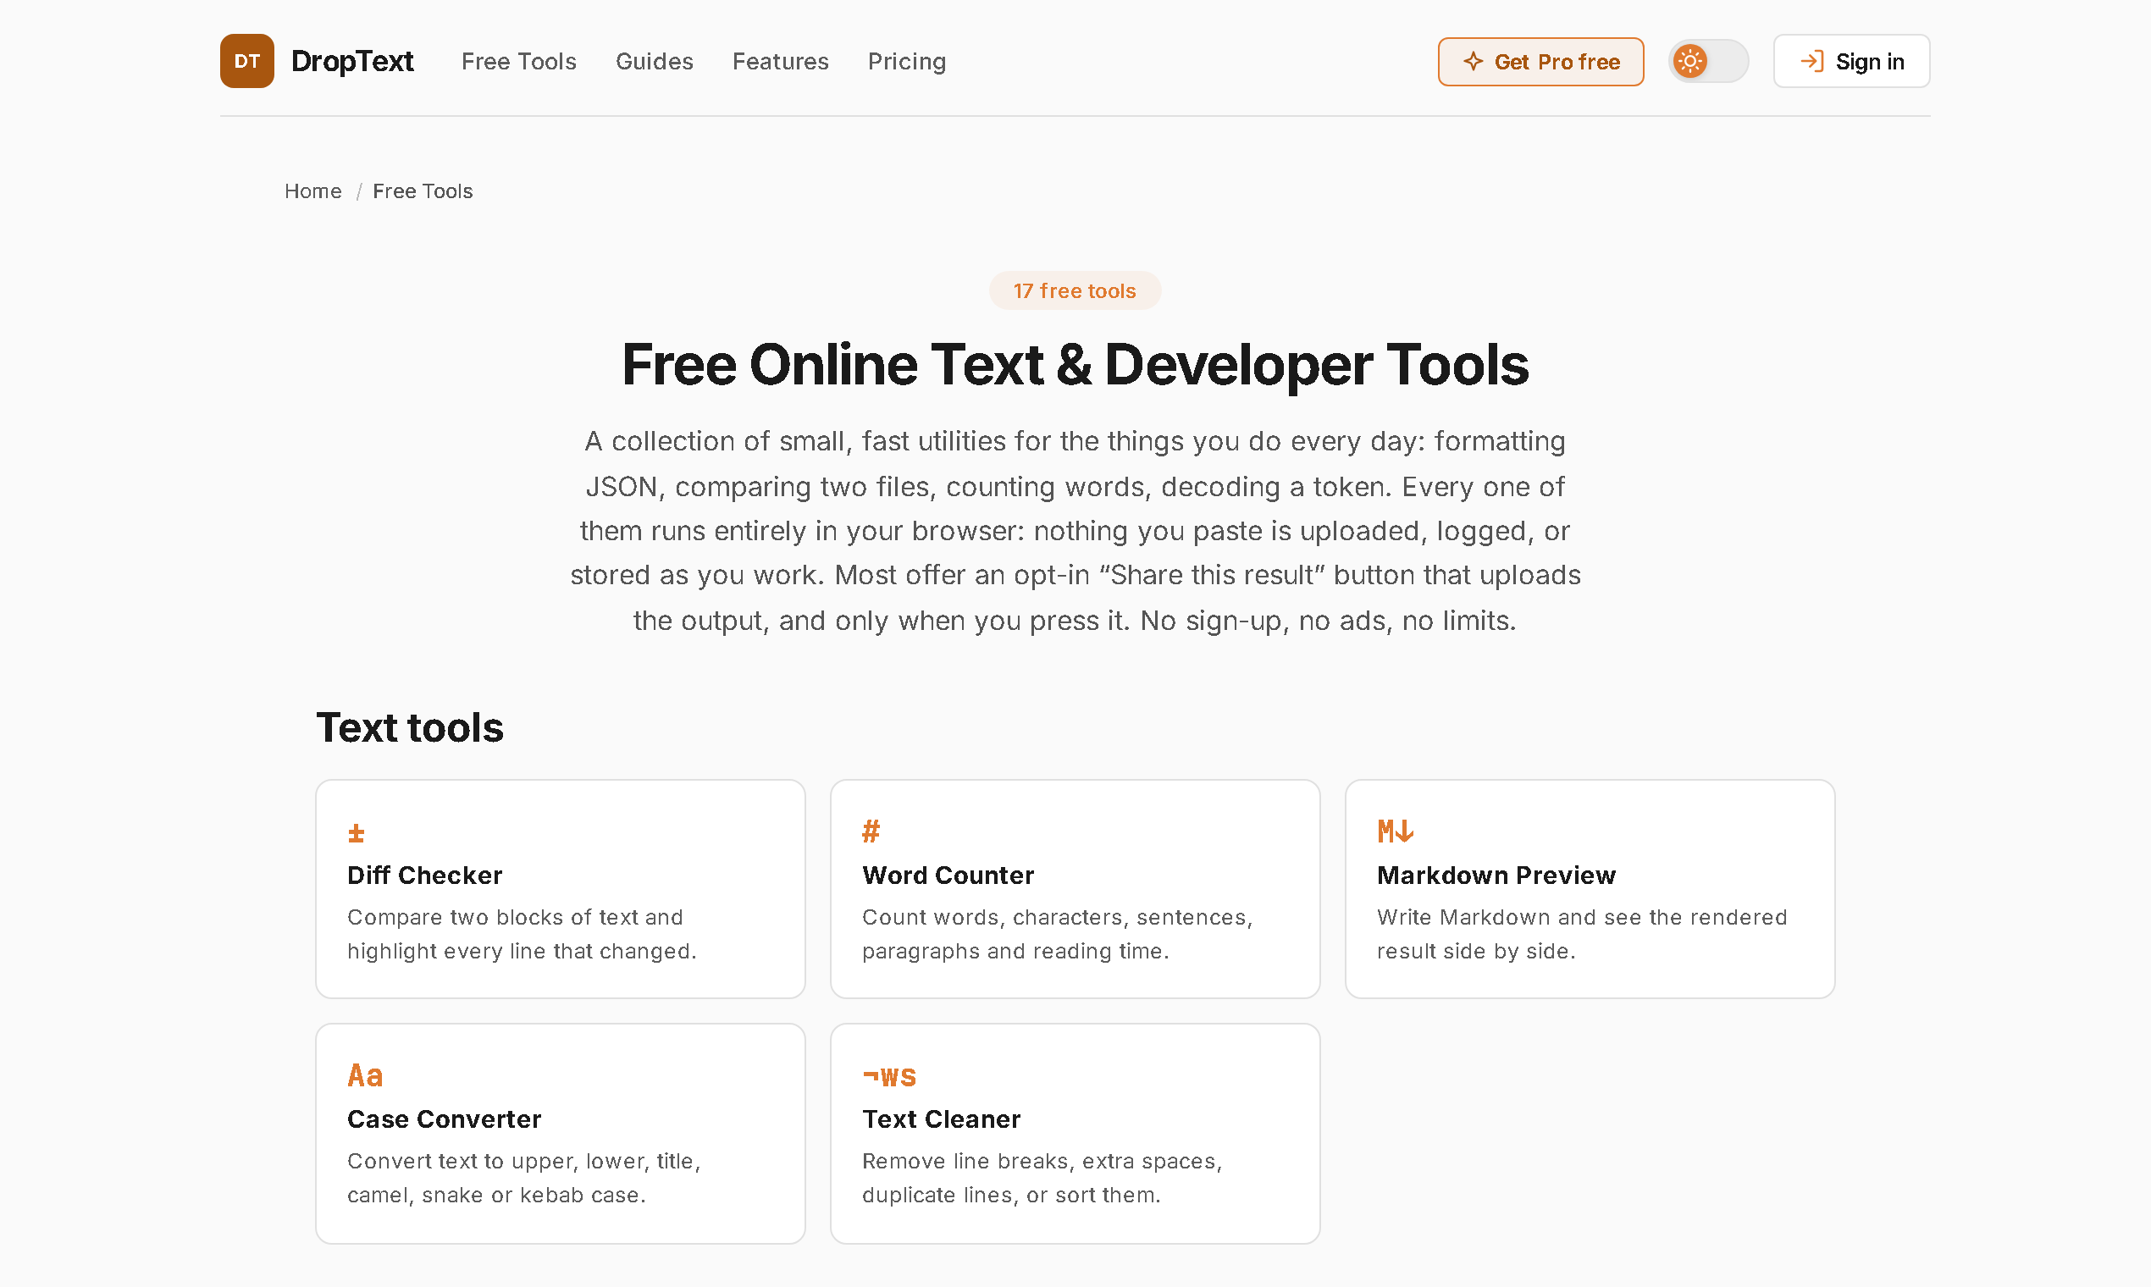This screenshot has height=1287, width=2151.
Task: Click the '17 free tools' badge
Action: pyautogui.click(x=1075, y=290)
